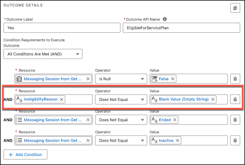This screenshot has width=245, height=165.
Task: Click the picklist icon in Inactive row resource
Action: tap(19, 140)
